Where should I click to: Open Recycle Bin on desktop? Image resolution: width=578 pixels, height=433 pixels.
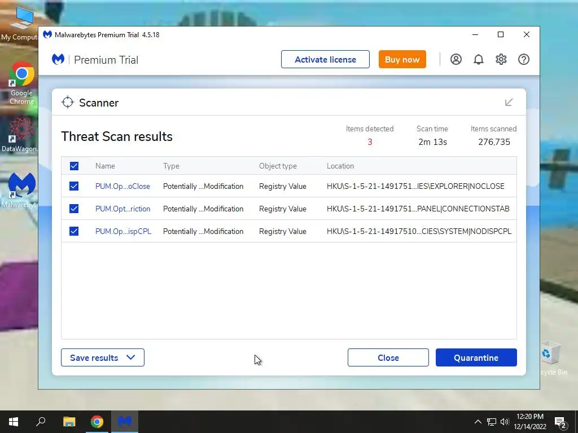pyautogui.click(x=551, y=358)
